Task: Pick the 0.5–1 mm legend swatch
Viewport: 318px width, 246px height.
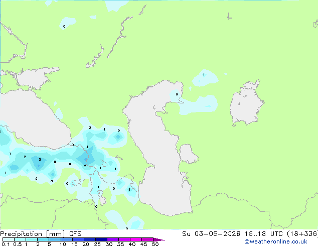Action: (20, 239)
